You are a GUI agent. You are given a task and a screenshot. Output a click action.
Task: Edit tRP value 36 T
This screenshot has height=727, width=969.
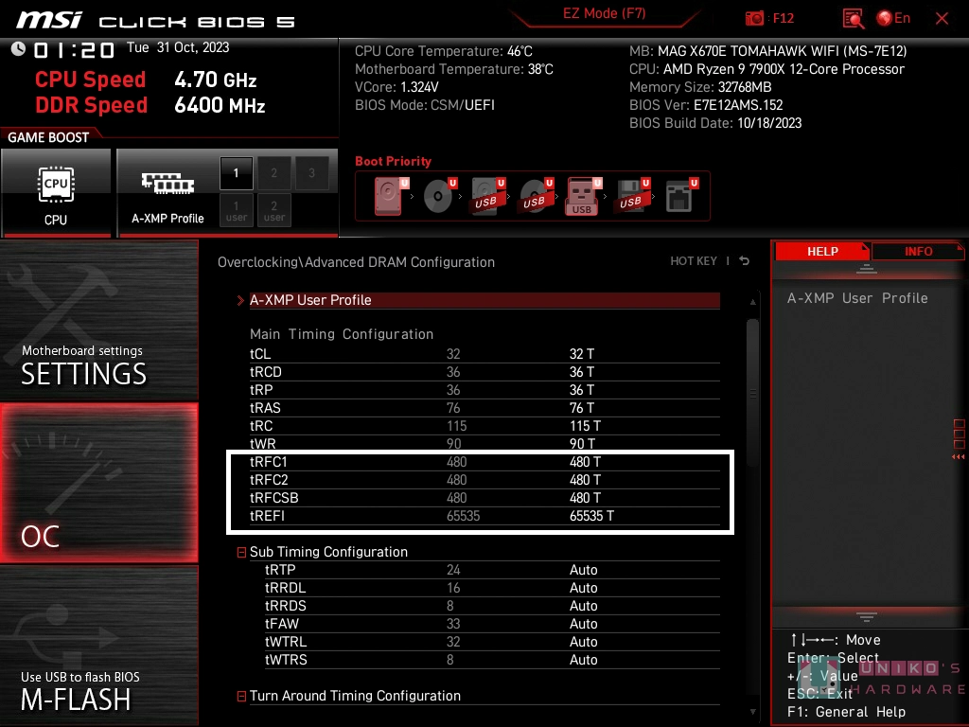(x=582, y=389)
